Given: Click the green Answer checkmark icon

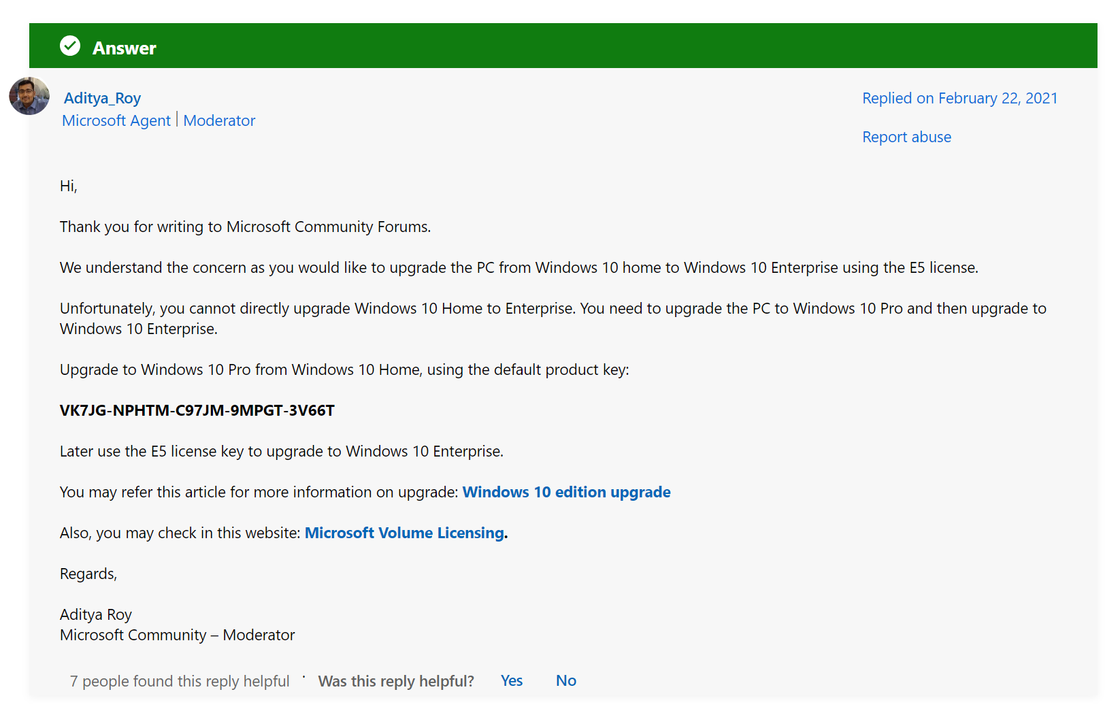Looking at the screenshot, I should point(70,46).
